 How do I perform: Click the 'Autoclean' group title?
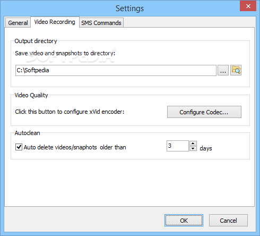pyautogui.click(x=27, y=133)
